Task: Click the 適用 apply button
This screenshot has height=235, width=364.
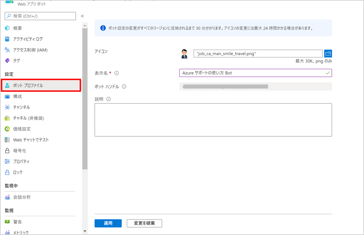Action: point(108,223)
